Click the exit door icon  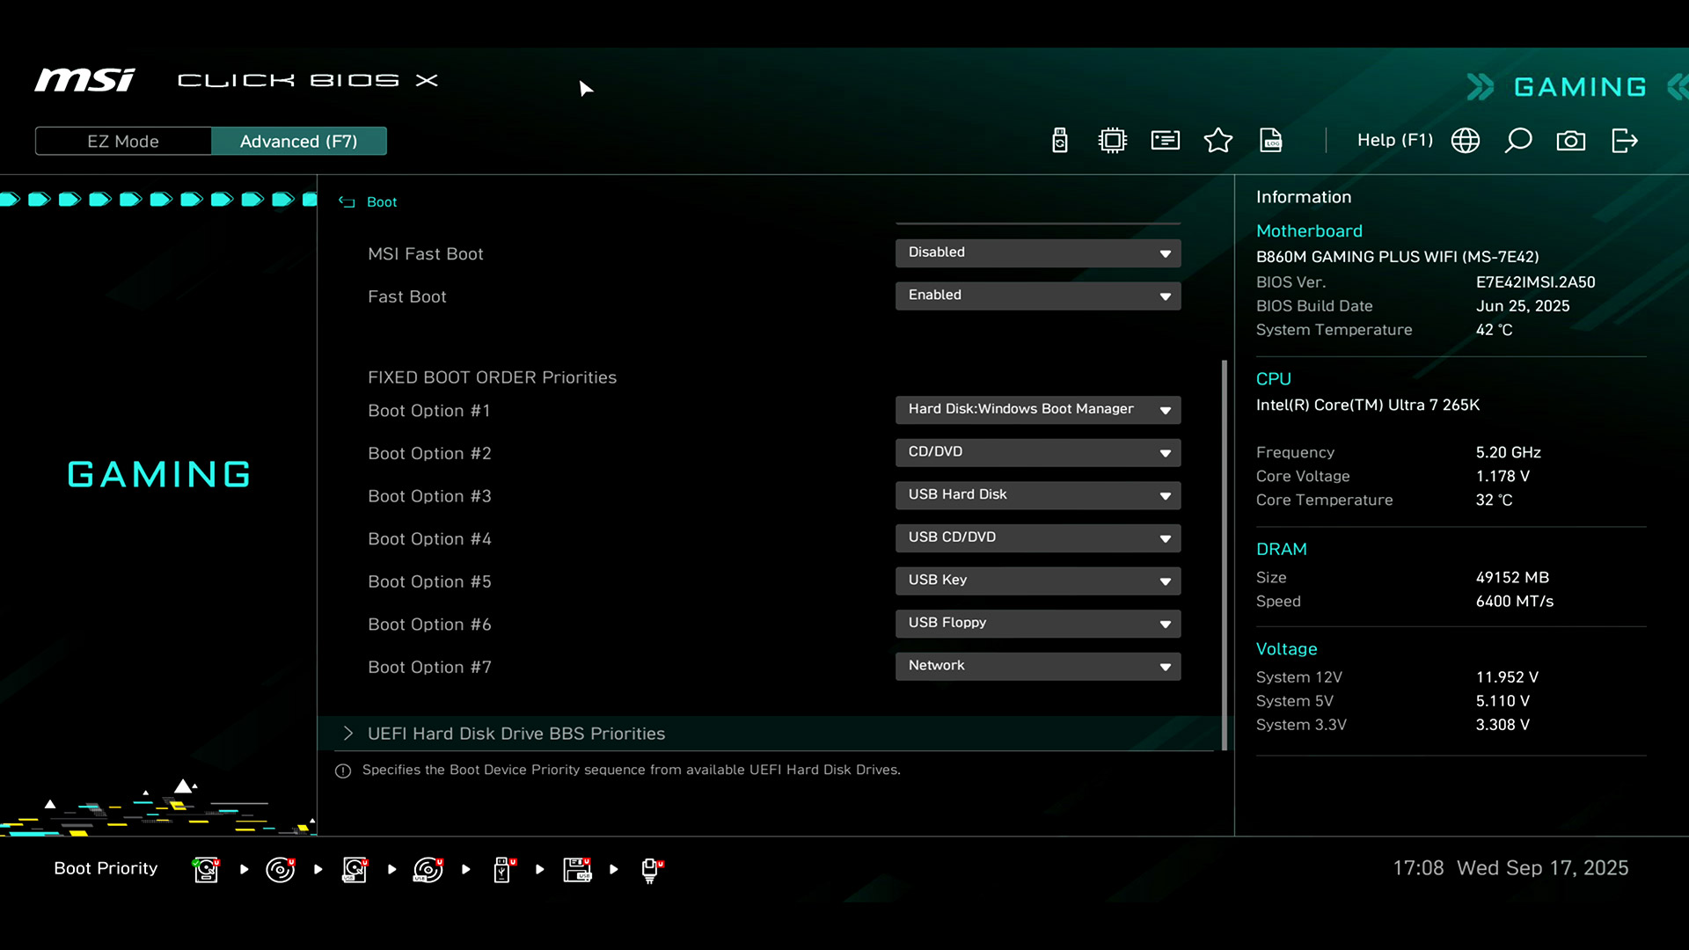(x=1624, y=141)
